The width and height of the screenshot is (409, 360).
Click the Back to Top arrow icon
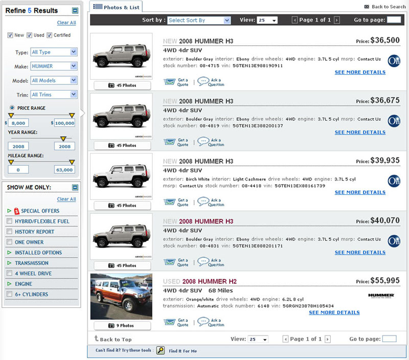(x=96, y=339)
